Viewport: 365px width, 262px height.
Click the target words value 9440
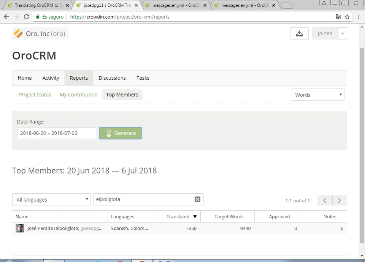[x=245, y=228]
